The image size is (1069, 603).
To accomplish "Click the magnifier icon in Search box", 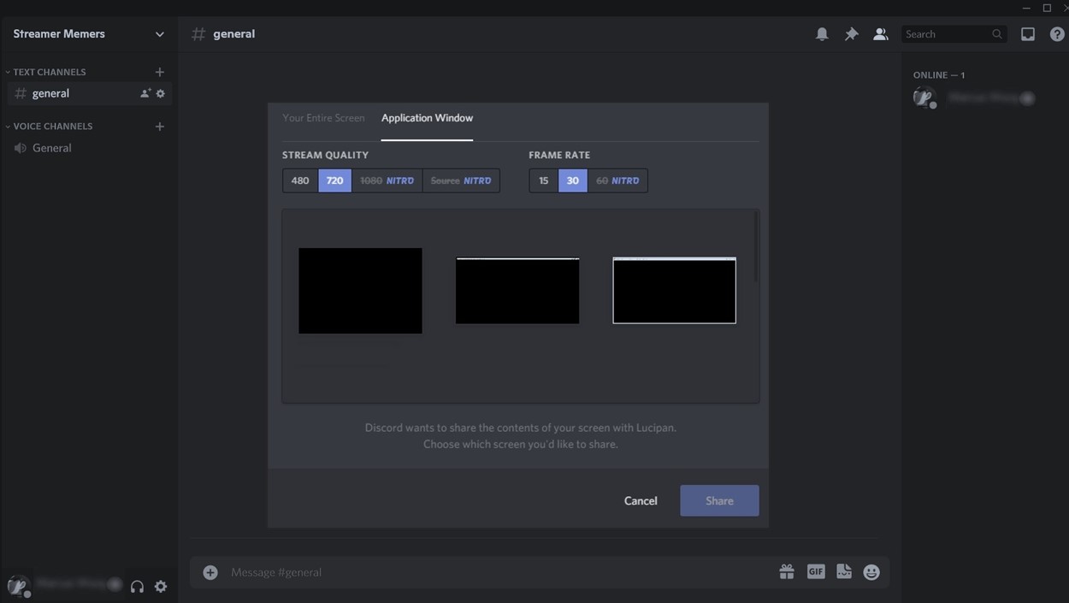I will tap(997, 34).
